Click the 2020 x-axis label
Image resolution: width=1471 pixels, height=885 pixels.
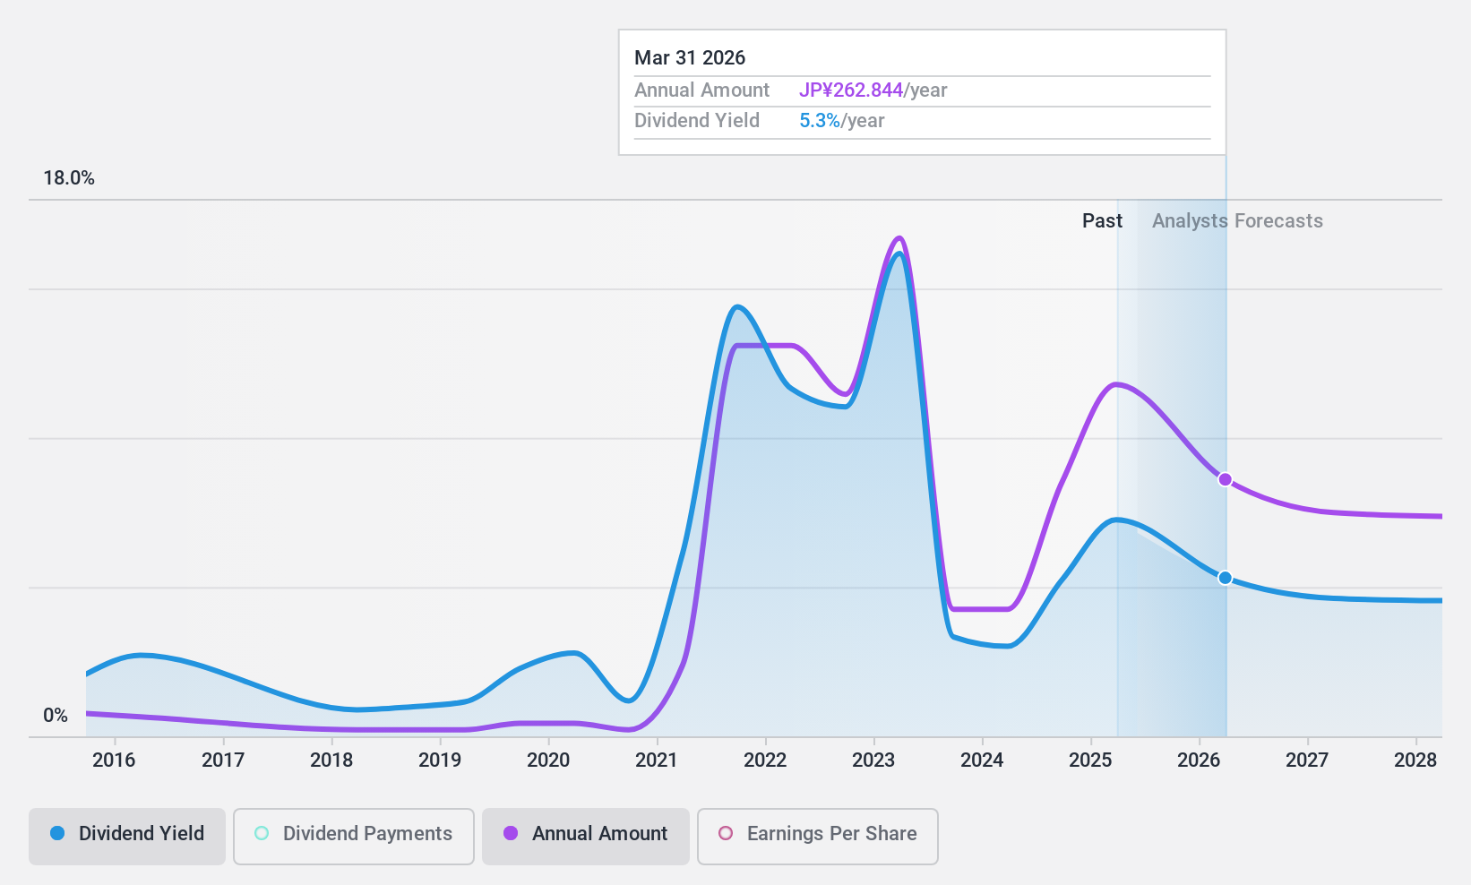(x=548, y=760)
